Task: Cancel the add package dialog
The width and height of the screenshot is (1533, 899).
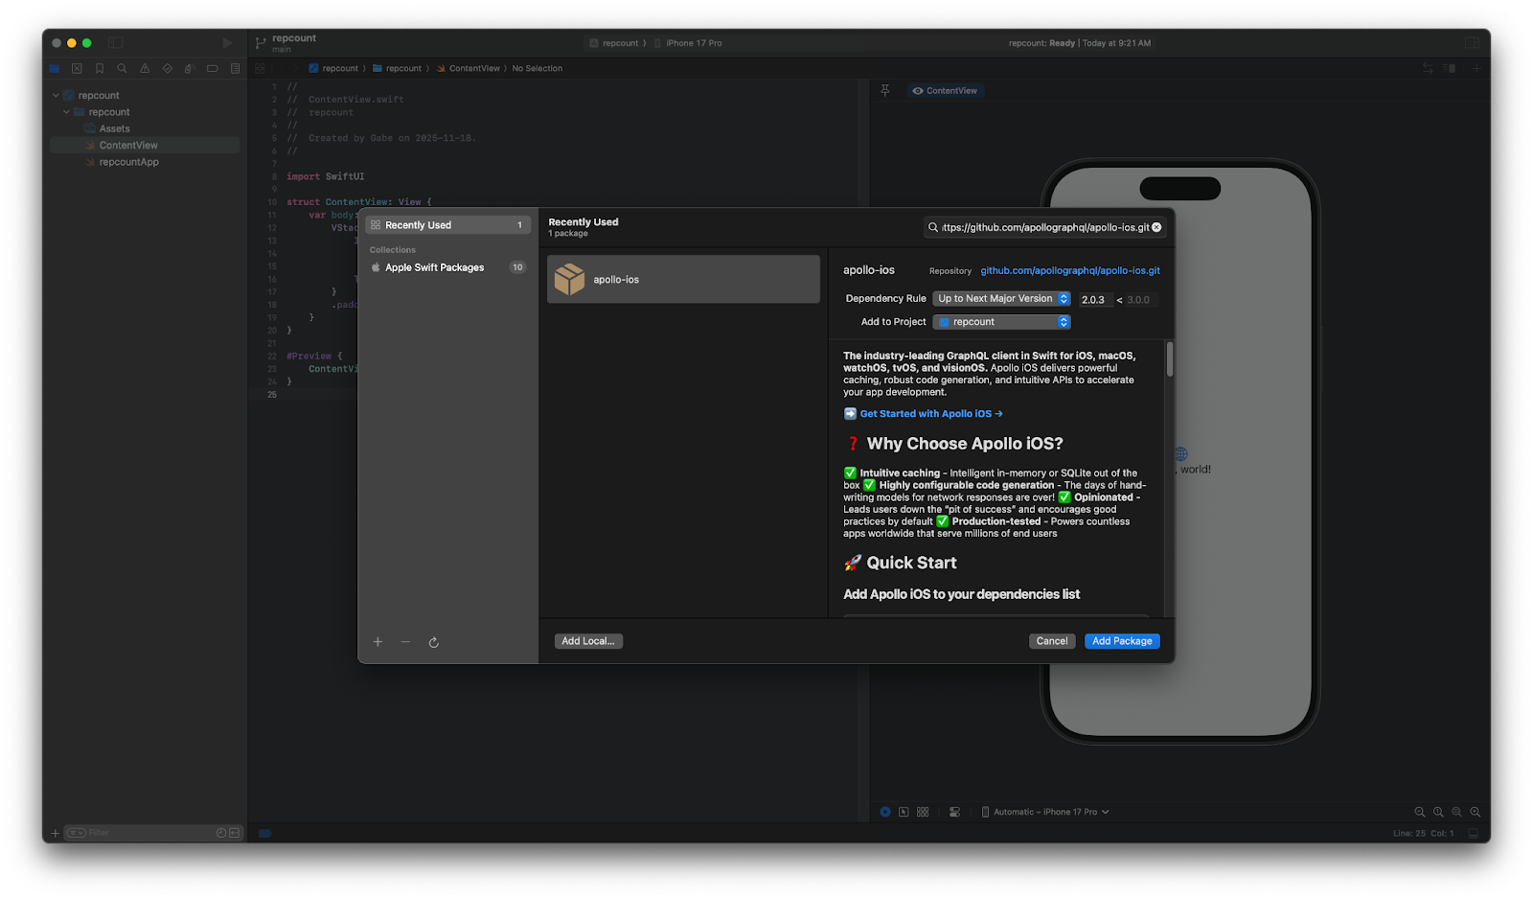Action: (x=1052, y=641)
